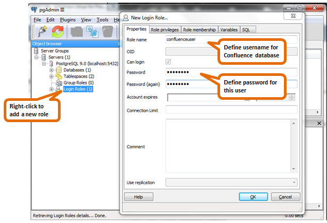Click the New Login Role user icon
This screenshot has width=327, height=223.
[x=126, y=18]
